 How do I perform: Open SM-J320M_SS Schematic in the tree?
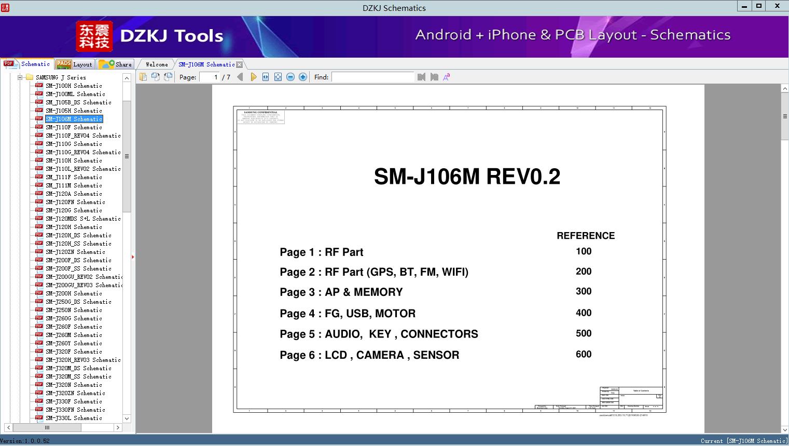(x=78, y=376)
